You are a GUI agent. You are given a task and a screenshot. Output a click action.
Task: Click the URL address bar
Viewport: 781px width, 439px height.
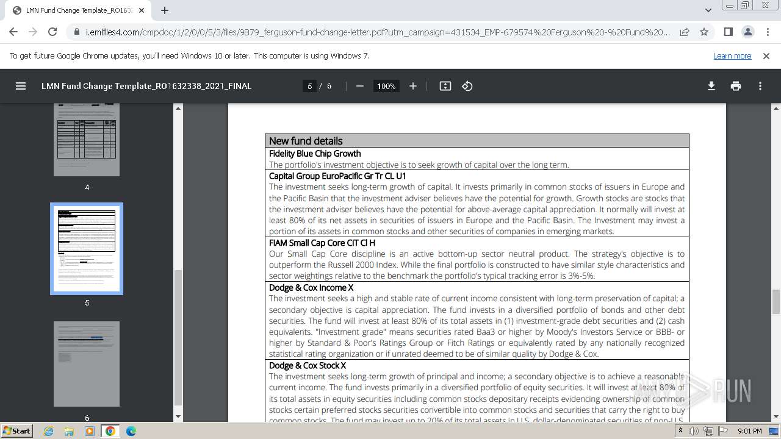click(378, 32)
